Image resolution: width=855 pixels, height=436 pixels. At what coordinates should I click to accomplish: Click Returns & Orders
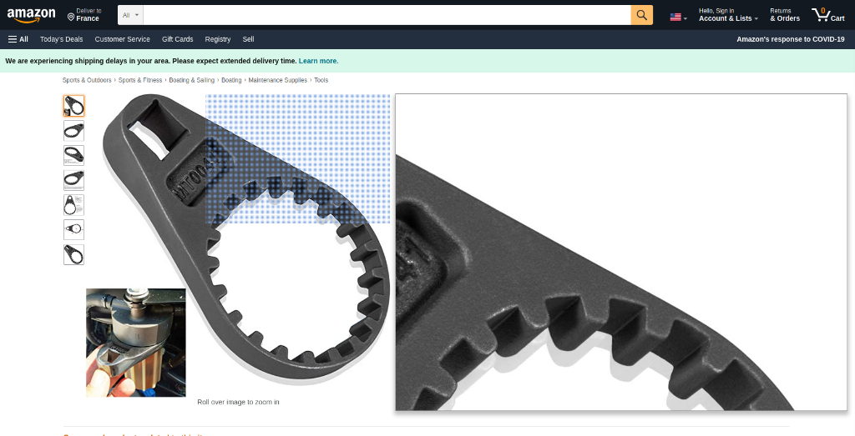click(x=784, y=15)
